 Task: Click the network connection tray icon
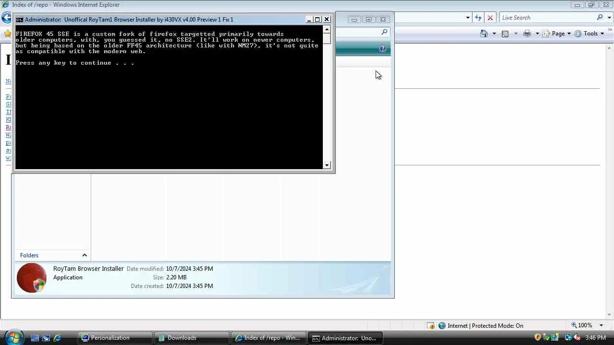(x=568, y=337)
